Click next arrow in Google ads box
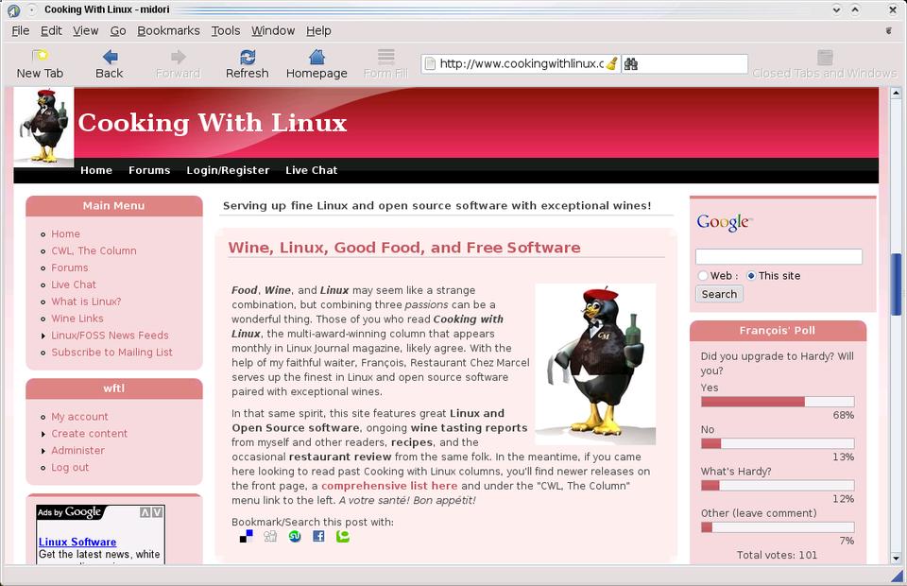 (x=157, y=512)
